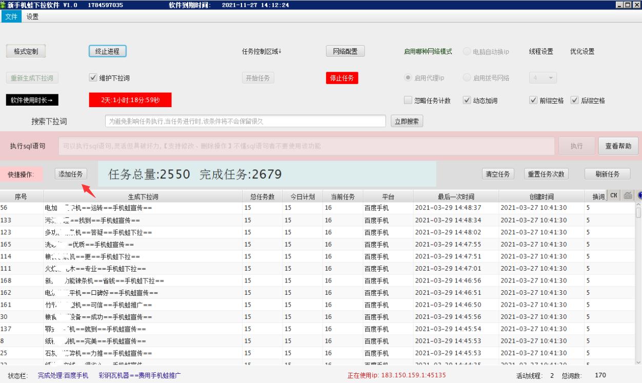642x383 pixels.
Task: Click the 查看帮助 button
Action: pos(617,146)
